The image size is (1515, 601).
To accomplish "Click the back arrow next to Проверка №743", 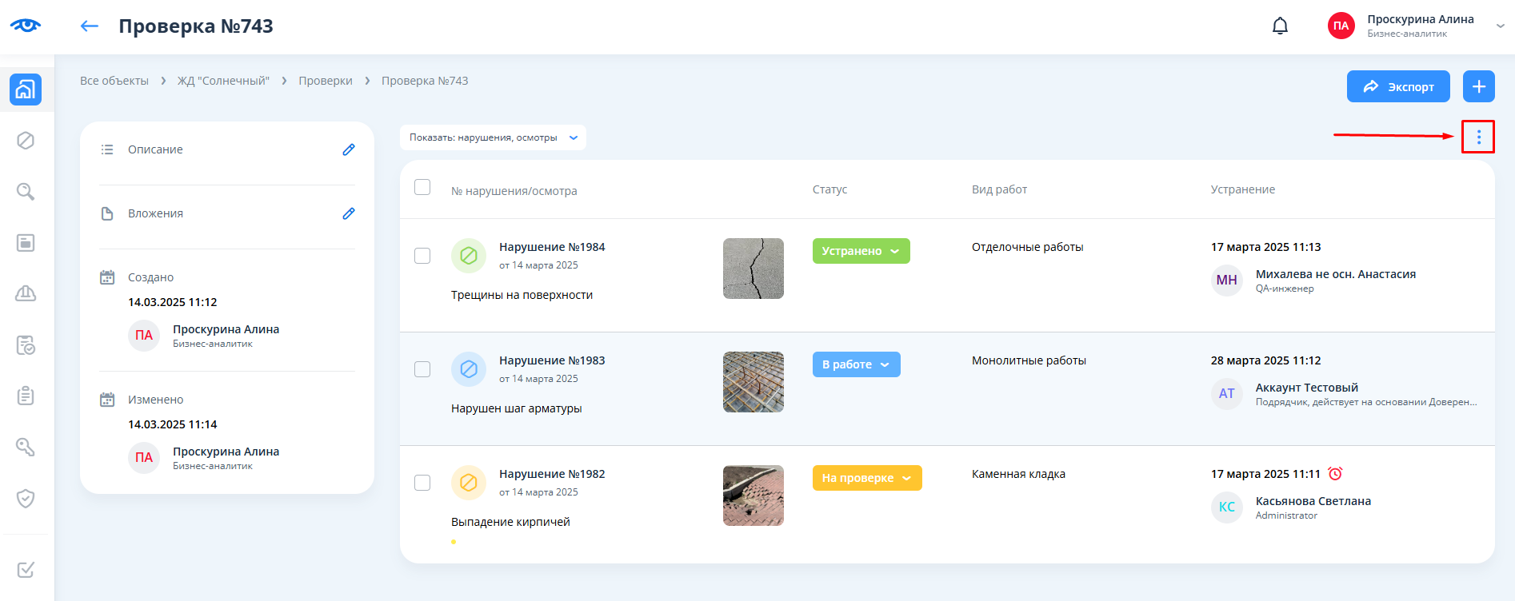I will click(x=89, y=26).
